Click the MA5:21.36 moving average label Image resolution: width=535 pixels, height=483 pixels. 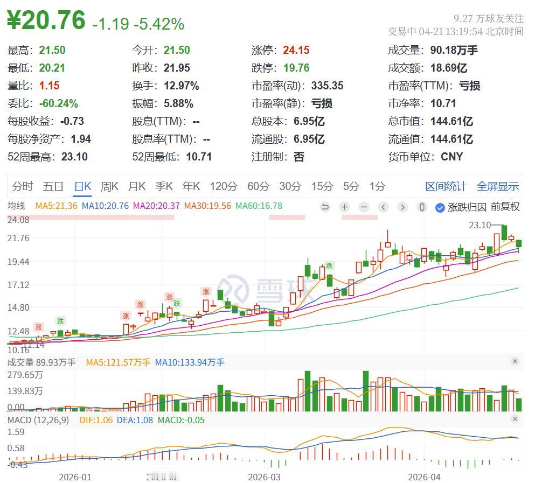coord(56,206)
